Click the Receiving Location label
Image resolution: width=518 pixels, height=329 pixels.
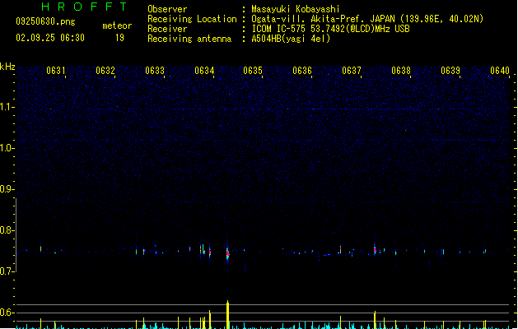click(x=192, y=19)
